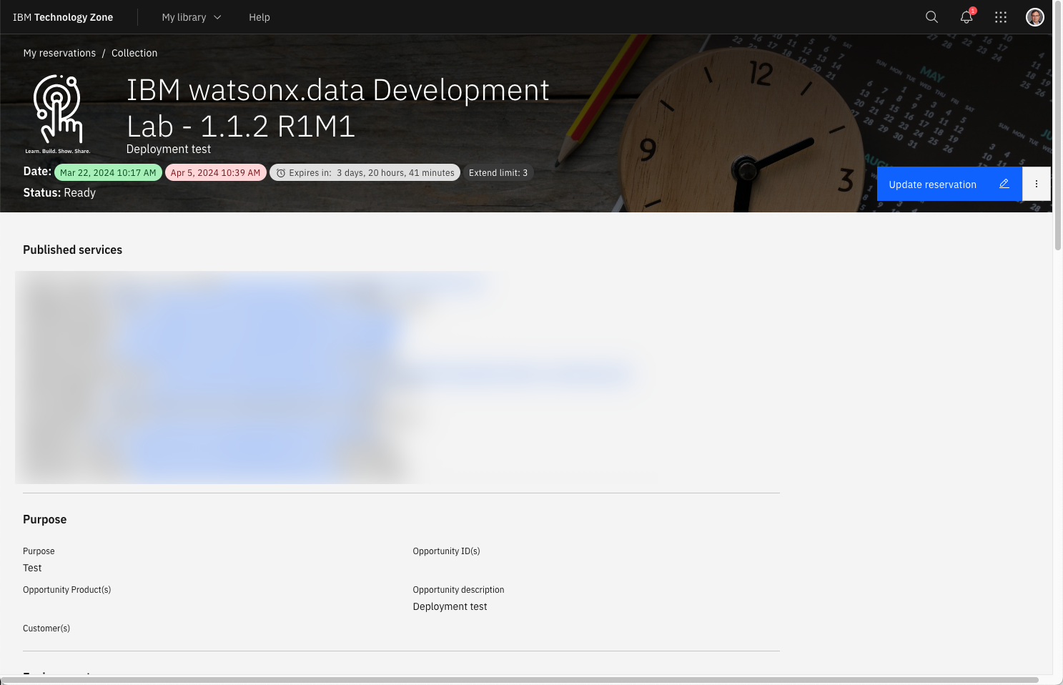Open the app switcher grid icon
Screen dimensions: 1063x685
[1001, 17]
